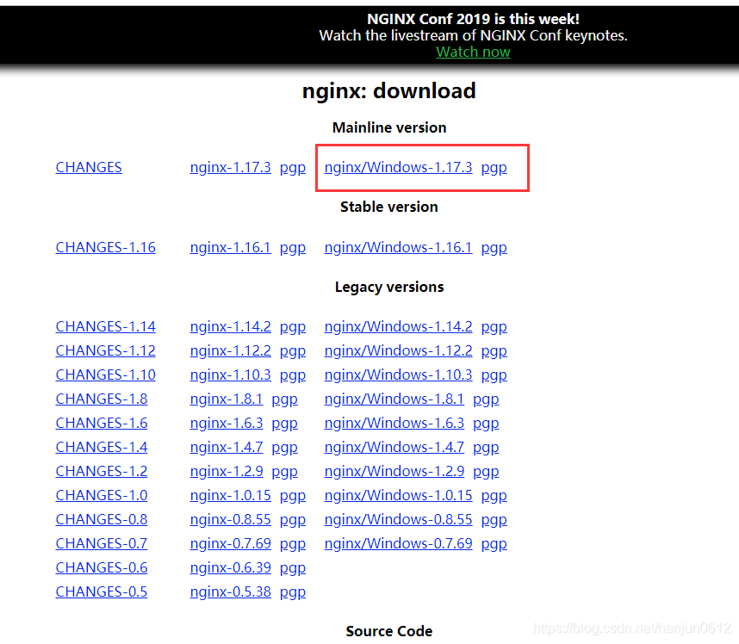
Task: Open pgp signature next to nginx-1.17.3
Action: [293, 168]
